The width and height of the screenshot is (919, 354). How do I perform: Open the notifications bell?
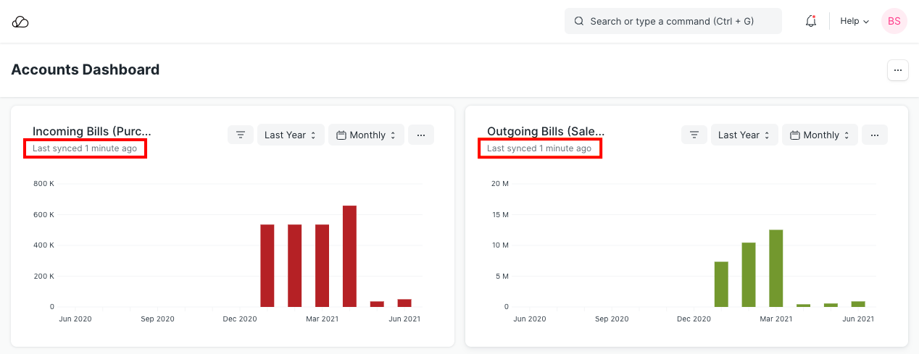click(x=811, y=21)
